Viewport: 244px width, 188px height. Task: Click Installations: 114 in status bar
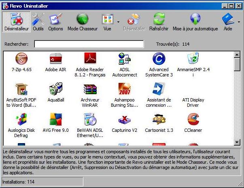click(18, 182)
